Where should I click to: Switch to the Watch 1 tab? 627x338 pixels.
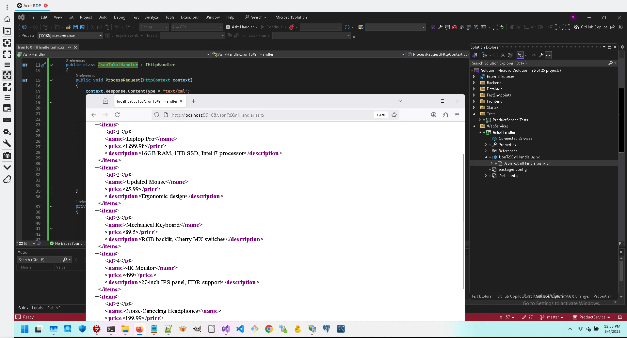[54, 308]
